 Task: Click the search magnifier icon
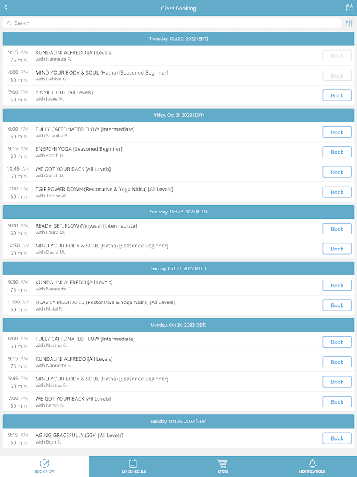(x=9, y=23)
